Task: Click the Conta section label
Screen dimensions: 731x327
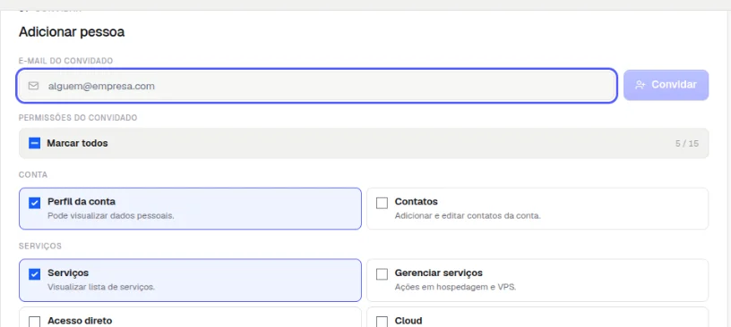Action: (x=33, y=174)
